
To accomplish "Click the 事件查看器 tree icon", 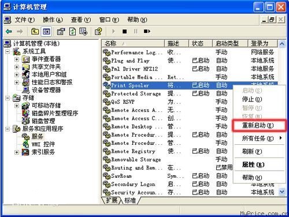I will pyautogui.click(x=26, y=59).
